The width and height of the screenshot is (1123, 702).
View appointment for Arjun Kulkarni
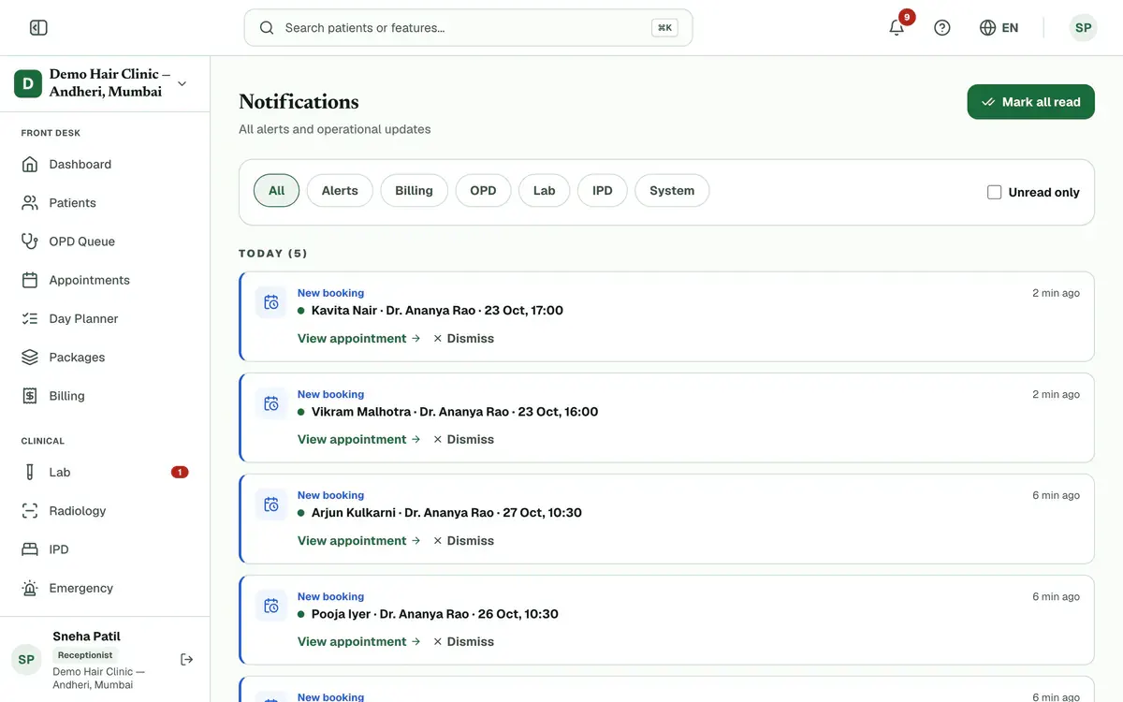pyautogui.click(x=359, y=540)
